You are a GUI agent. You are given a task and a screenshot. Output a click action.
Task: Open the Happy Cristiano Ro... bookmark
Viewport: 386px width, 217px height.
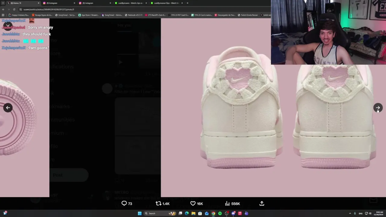pos(19,15)
